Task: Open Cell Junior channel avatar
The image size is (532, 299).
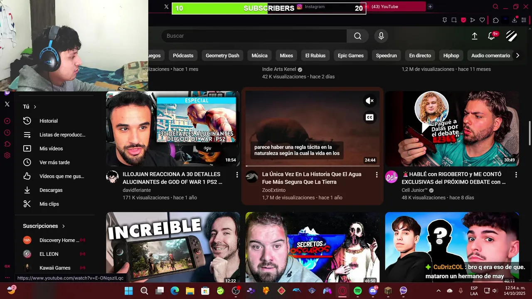Action: coord(391,177)
